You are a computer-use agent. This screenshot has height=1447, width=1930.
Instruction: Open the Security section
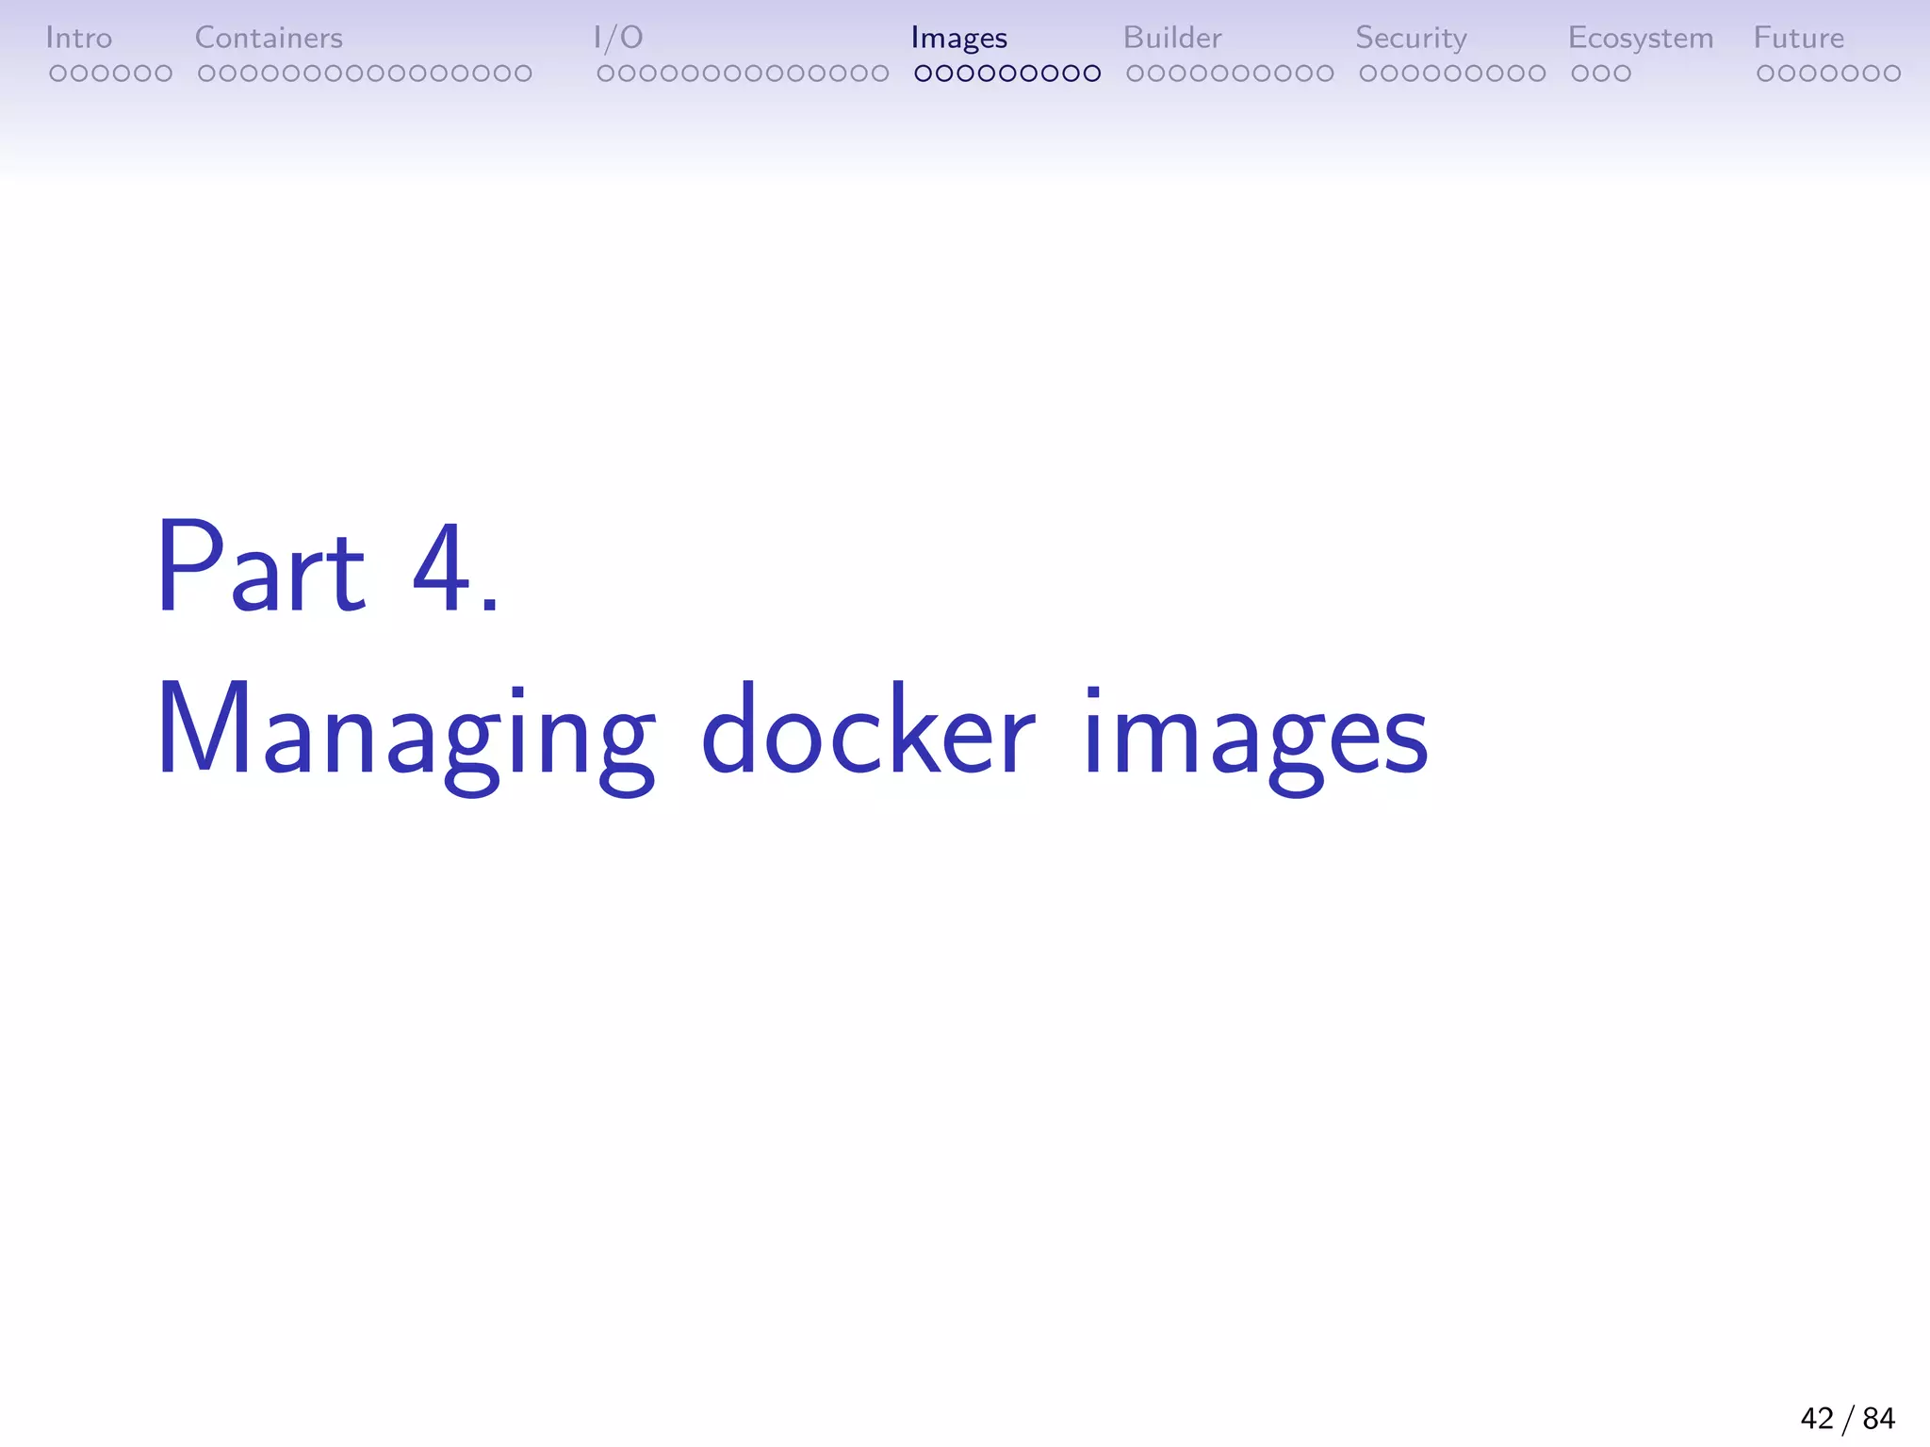click(1411, 38)
